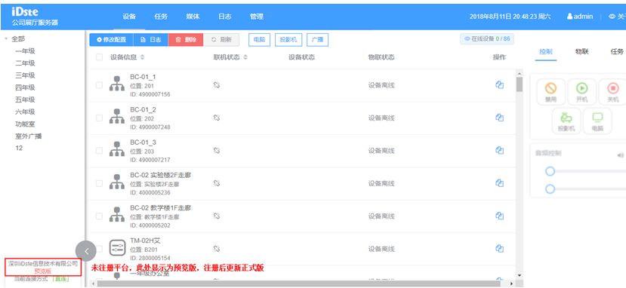Filter by 广播 button
This screenshot has height=288, width=626.
pyautogui.click(x=317, y=40)
